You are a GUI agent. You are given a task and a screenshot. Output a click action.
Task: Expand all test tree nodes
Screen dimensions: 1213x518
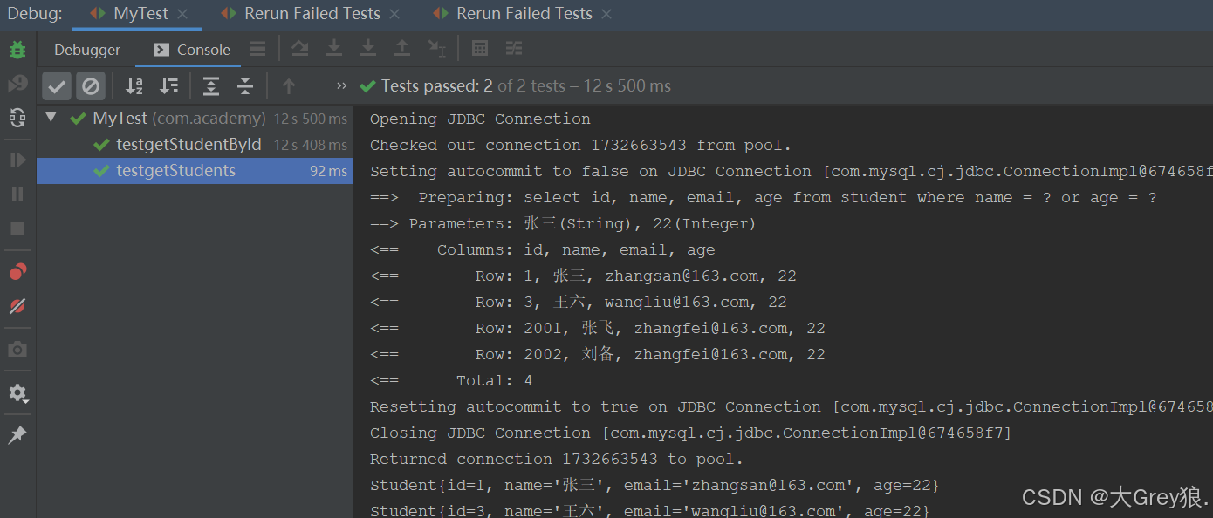(211, 85)
